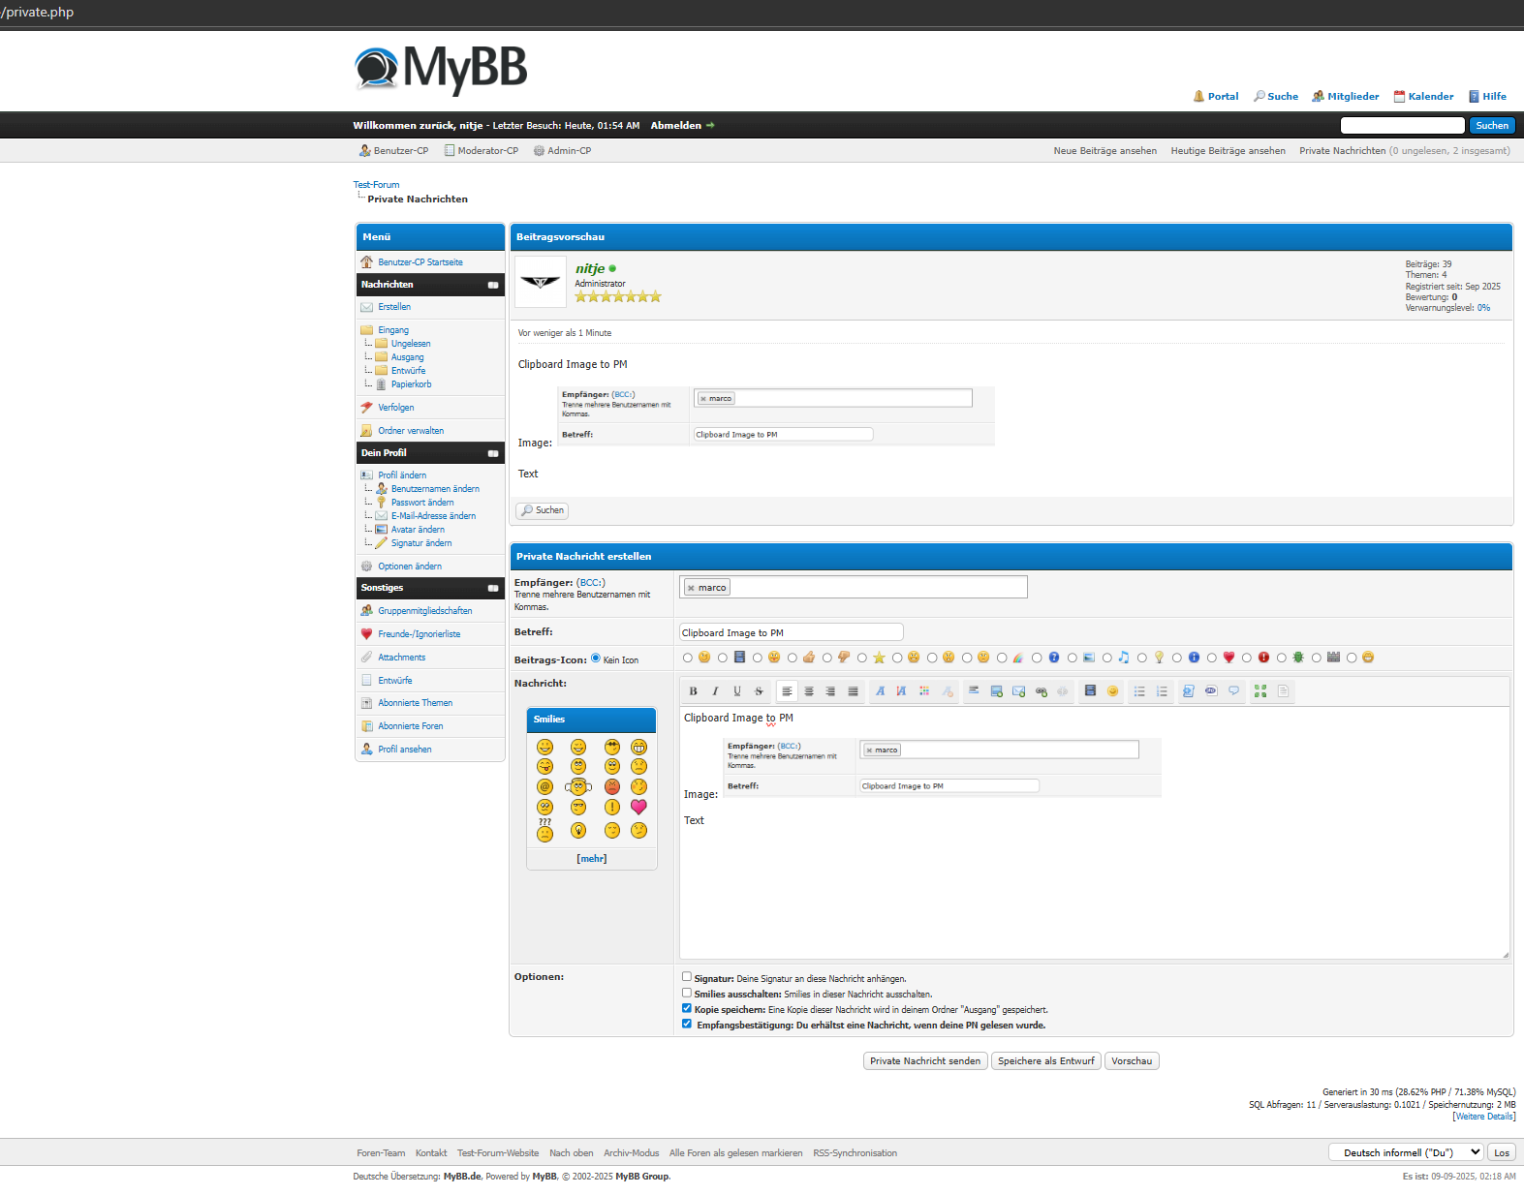Insert a bulleted list in editor

[1139, 691]
